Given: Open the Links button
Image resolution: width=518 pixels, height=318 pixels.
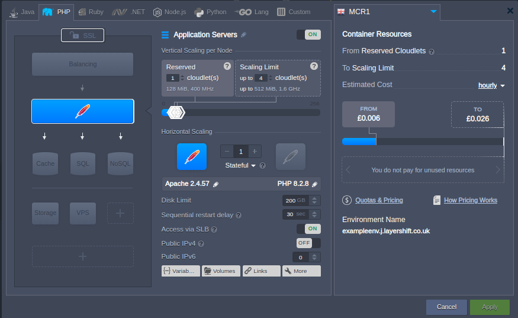Looking at the screenshot, I should click(261, 271).
